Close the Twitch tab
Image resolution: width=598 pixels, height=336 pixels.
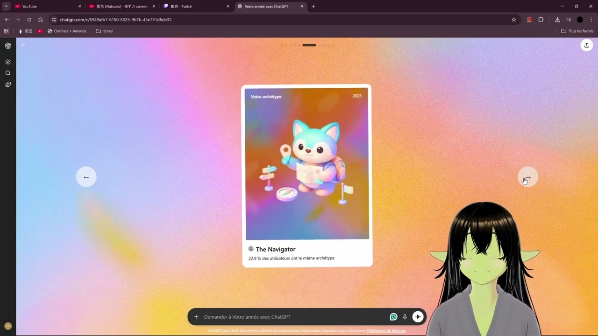pos(228,7)
